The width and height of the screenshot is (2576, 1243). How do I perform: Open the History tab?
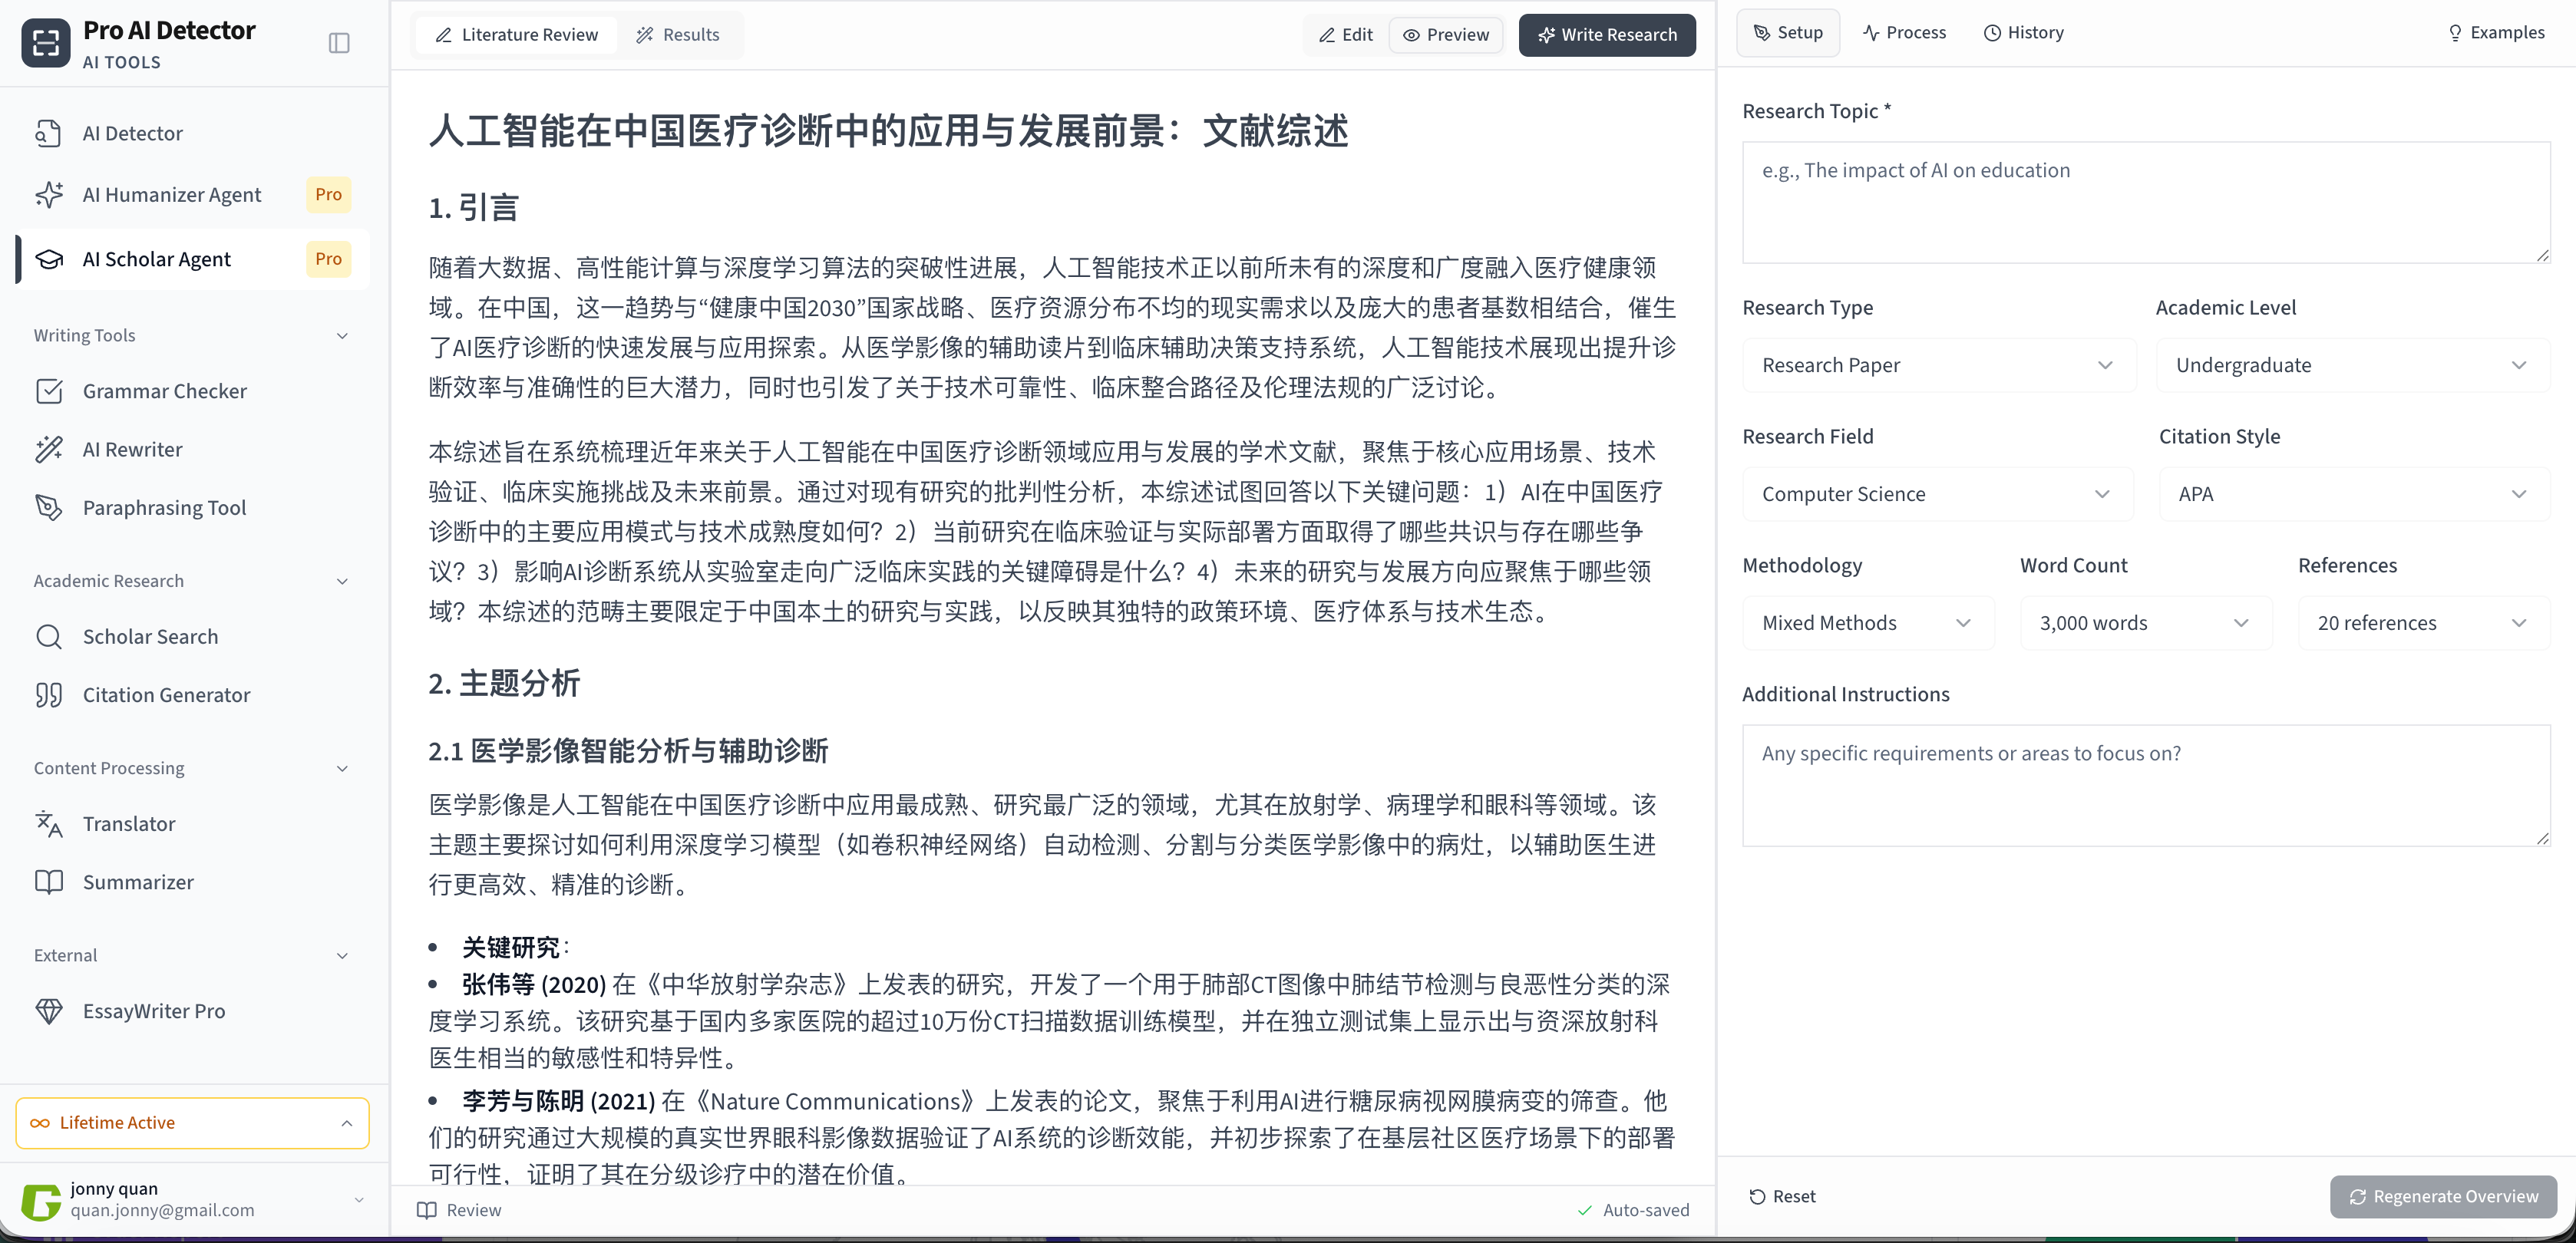(2024, 33)
